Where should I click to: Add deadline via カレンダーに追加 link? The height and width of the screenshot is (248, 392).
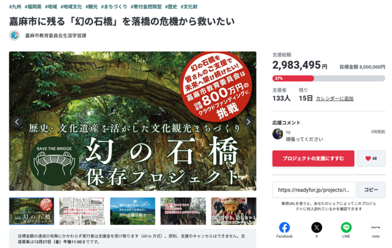coord(334,98)
